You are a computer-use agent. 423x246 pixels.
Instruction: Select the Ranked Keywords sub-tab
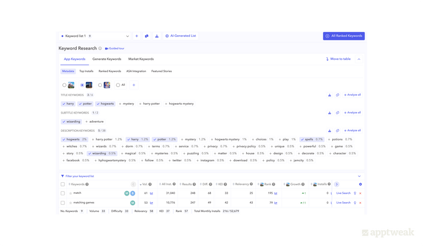[110, 71]
